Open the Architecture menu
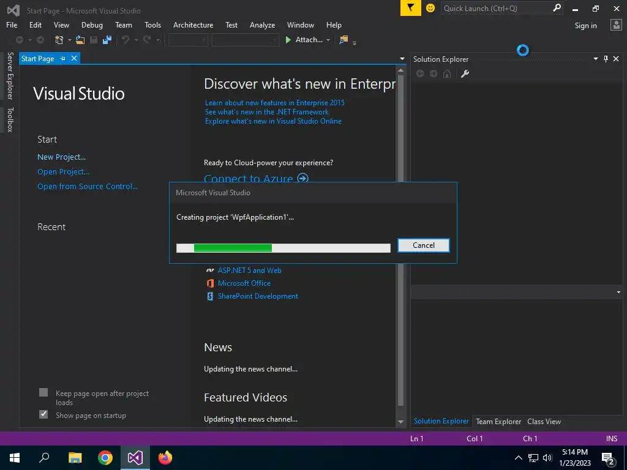627x470 pixels. pyautogui.click(x=193, y=24)
